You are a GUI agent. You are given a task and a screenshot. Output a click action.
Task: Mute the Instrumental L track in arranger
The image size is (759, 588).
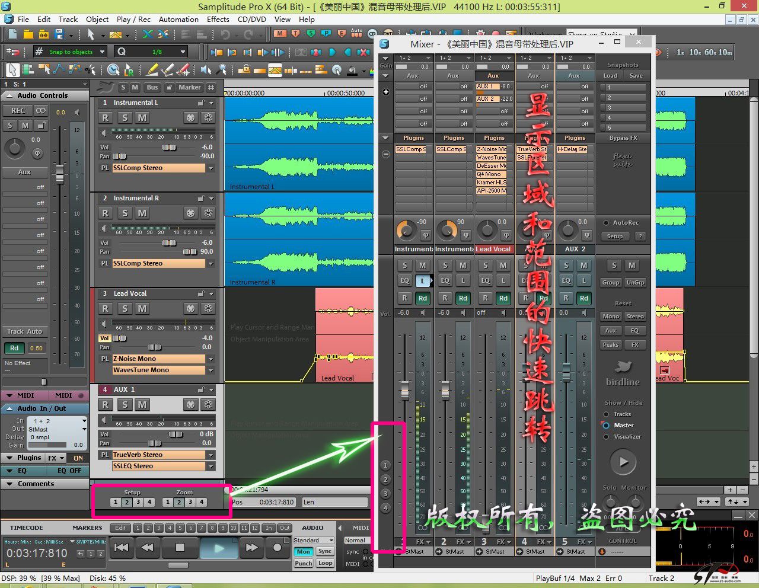point(142,117)
